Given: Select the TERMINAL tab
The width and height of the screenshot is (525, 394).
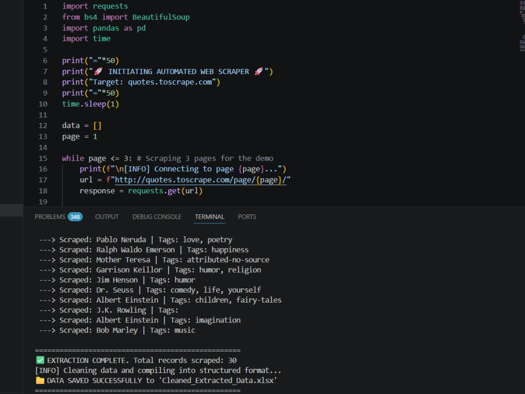Looking at the screenshot, I should point(209,217).
